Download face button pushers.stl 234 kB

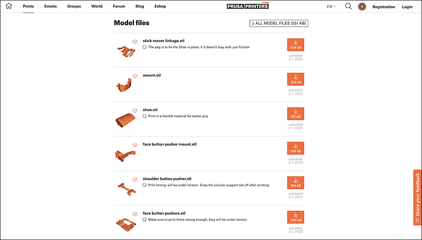pos(295,217)
